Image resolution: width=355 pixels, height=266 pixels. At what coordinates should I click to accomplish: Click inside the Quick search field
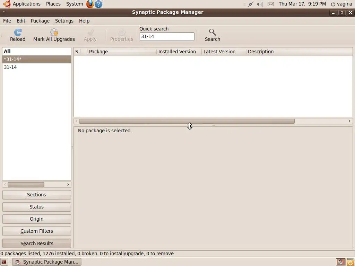(x=167, y=36)
